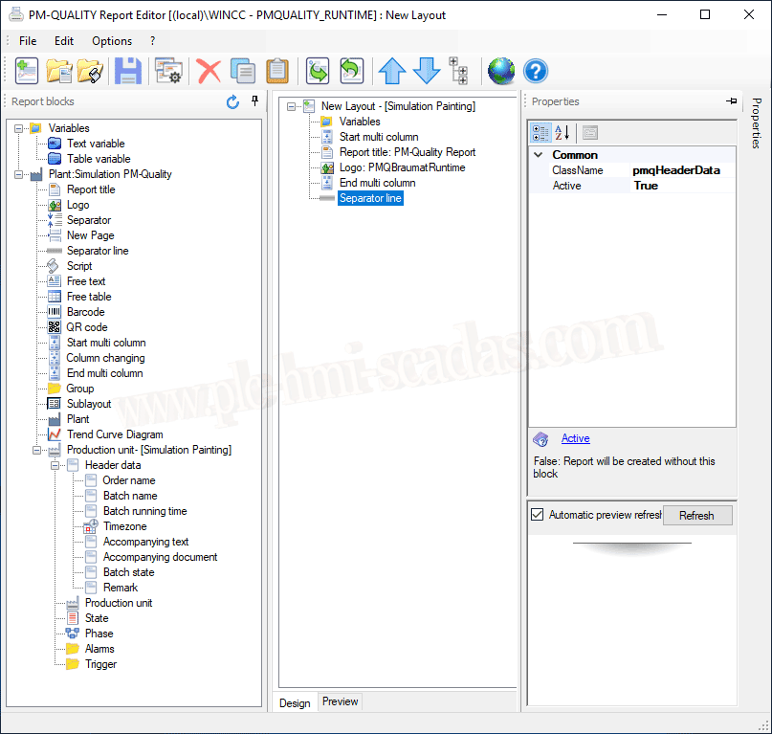Open help via blue question mark icon
Image resolution: width=772 pixels, height=734 pixels.
coord(535,72)
